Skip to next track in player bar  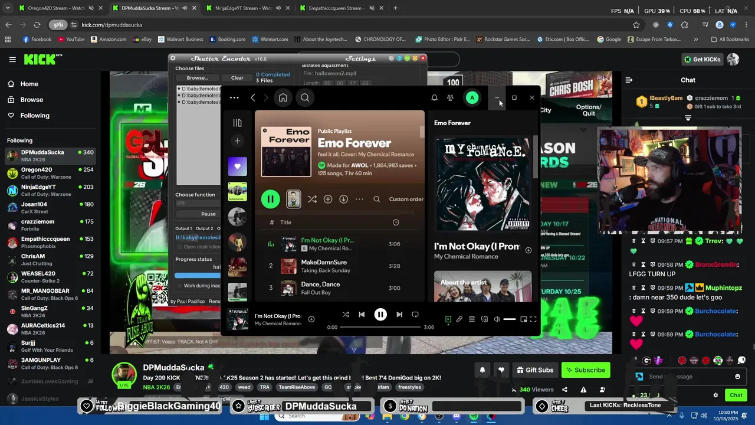click(399, 315)
